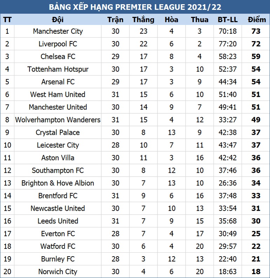Click Tottenham Hotspur in the table

pyautogui.click(x=58, y=69)
